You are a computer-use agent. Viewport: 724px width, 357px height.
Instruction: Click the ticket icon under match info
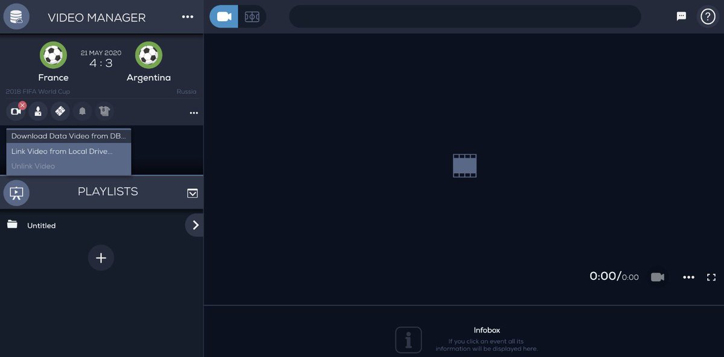click(60, 111)
